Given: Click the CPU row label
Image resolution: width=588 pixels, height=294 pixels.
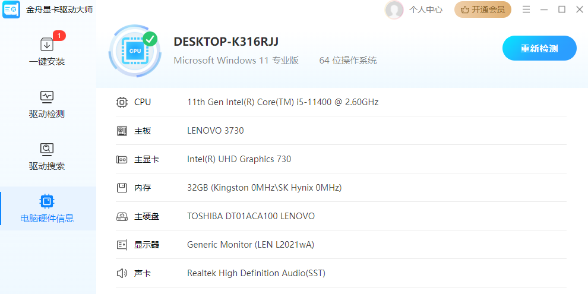Looking at the screenshot, I should point(143,102).
